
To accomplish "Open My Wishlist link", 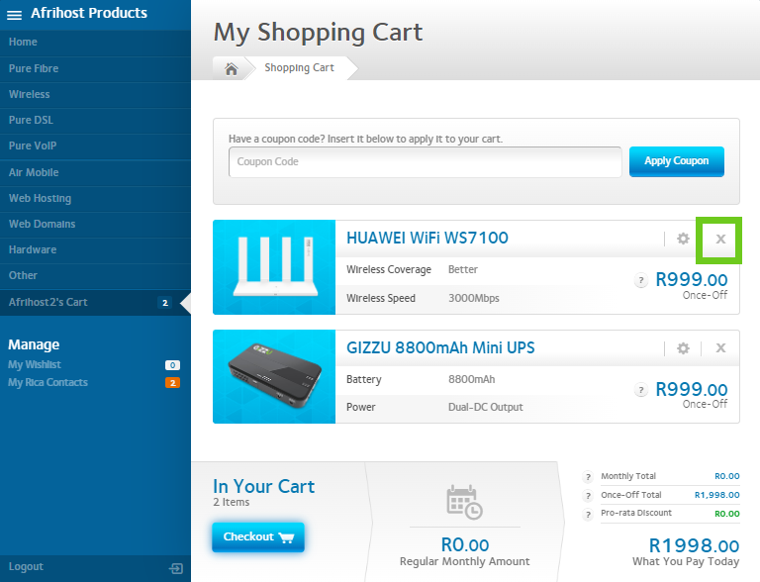I will click(x=35, y=365).
